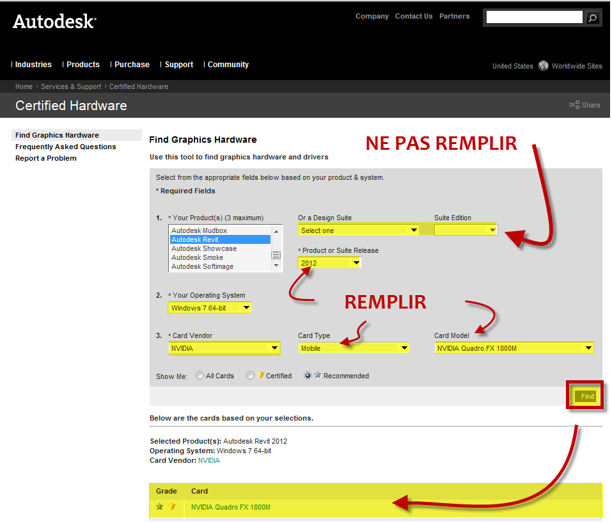Click the Share icon
612x523 pixels.
(574, 105)
